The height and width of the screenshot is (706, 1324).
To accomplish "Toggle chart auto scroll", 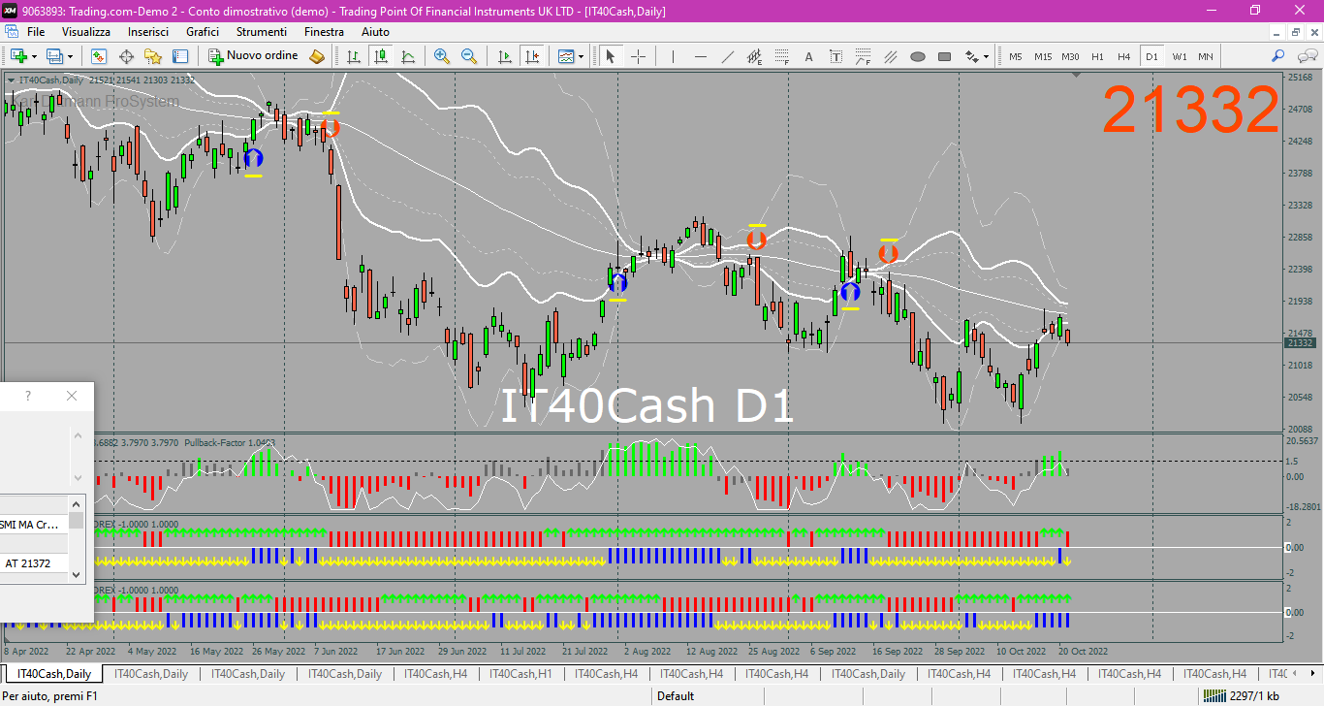I will [504, 56].
